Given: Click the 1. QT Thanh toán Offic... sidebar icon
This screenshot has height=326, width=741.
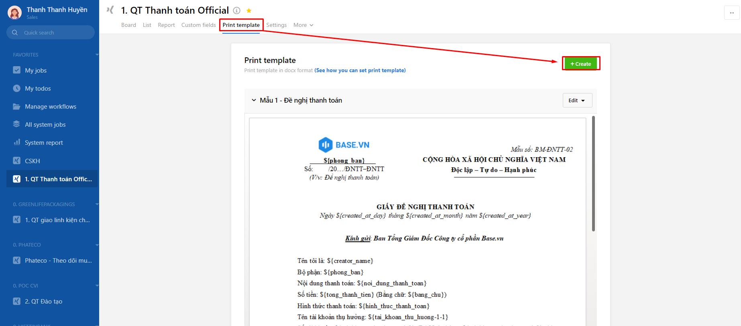Looking at the screenshot, I should 16,179.
